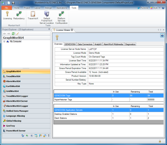Click the shield icon in bottom application strip
The image size is (167, 145).
[23, 136]
